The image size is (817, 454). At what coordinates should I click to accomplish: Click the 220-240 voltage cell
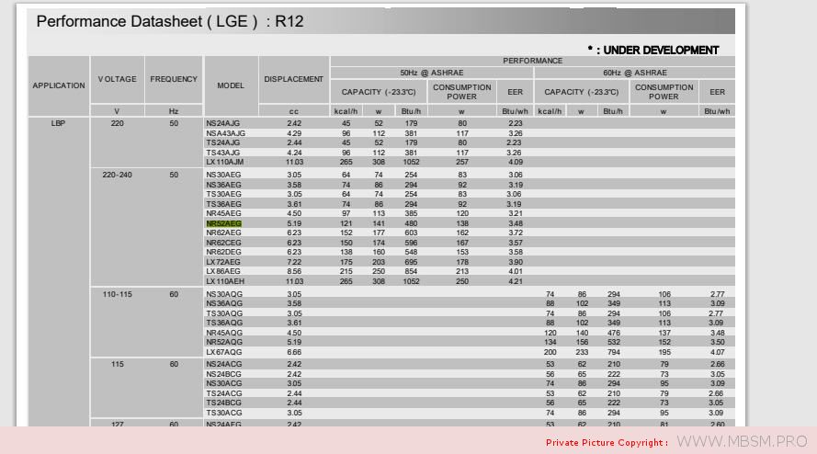coord(117,175)
